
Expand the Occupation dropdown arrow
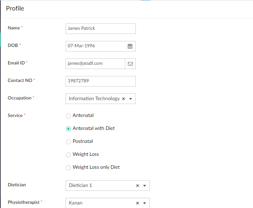pos(131,99)
